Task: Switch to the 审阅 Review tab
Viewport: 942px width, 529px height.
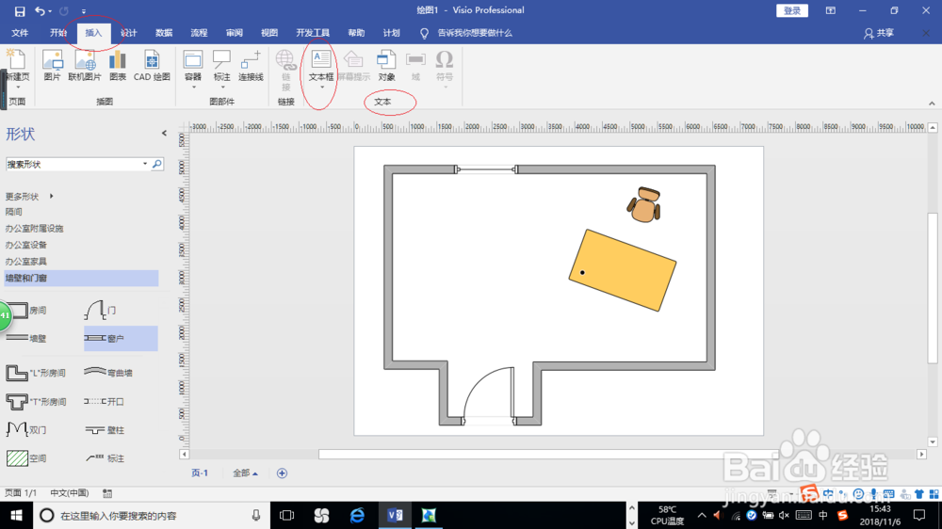Action: click(234, 33)
